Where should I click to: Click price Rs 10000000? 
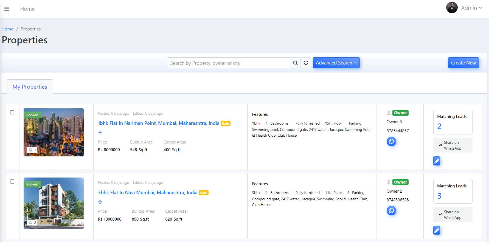[110, 219]
